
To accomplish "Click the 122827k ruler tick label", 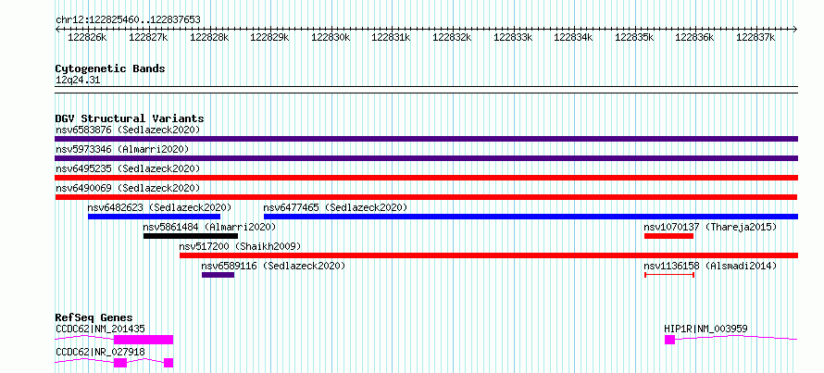I will [148, 37].
